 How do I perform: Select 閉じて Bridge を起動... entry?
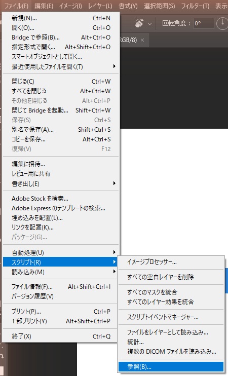coord(61,110)
